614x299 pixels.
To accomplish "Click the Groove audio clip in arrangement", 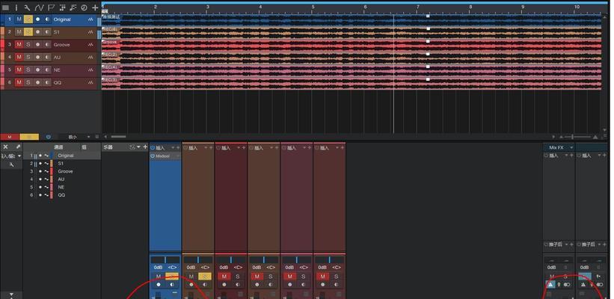I will 351,45.
